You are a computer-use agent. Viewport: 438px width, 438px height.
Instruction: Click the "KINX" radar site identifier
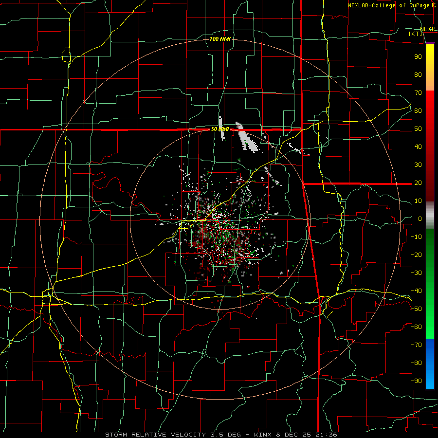[x=263, y=435]
